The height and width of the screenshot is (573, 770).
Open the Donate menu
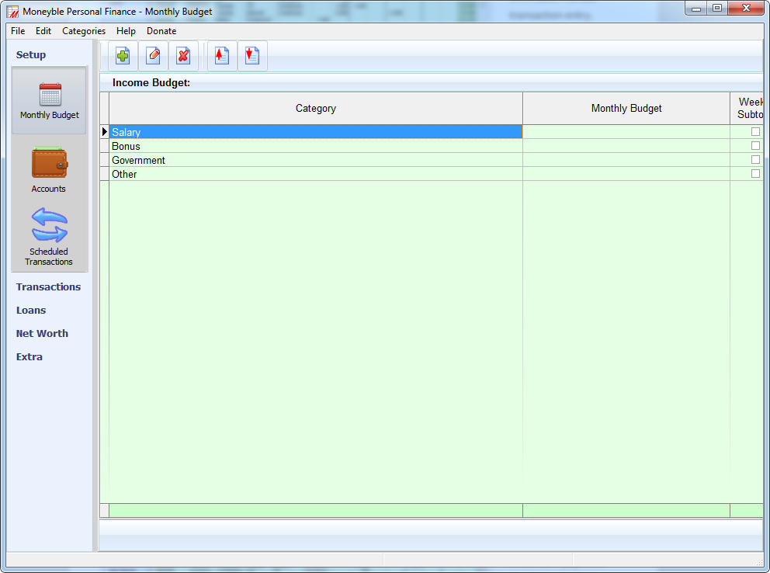pyautogui.click(x=161, y=31)
